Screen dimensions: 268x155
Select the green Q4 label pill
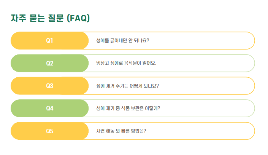(x=49, y=109)
